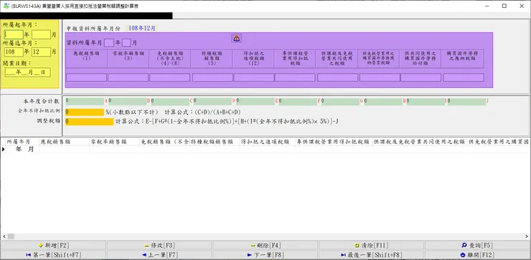Click the orange 全年不得扣抵比例 value field
Image resolution: width=531 pixels, height=260 pixels.
[x=85, y=112]
